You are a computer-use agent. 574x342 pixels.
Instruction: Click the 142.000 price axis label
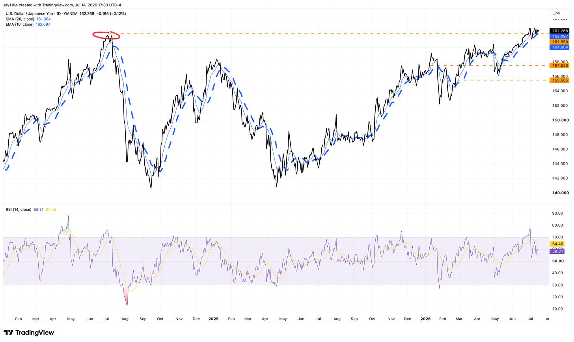click(x=561, y=178)
